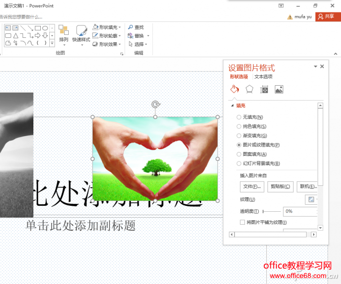
Task: Open the Fill & Line paint bucket tab
Action: pos(234,89)
